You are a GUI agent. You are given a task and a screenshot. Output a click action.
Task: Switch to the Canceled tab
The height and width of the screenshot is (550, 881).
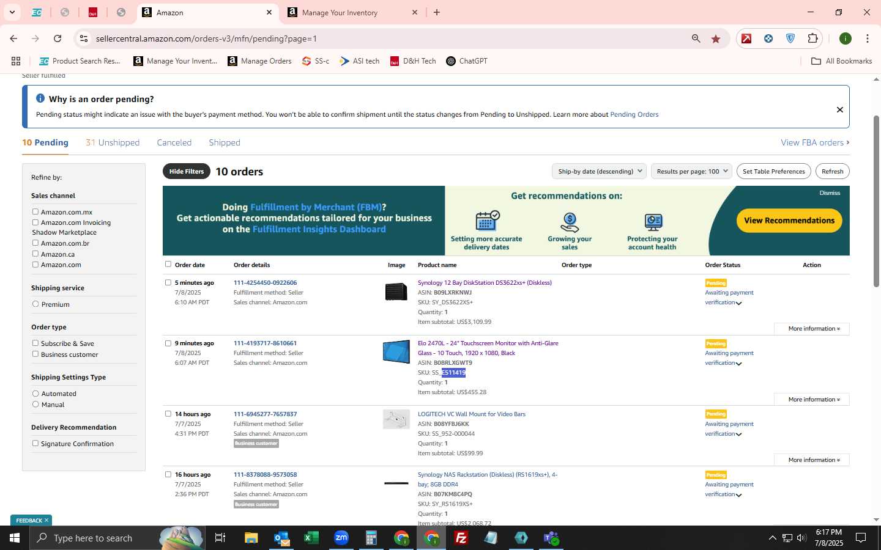point(174,142)
